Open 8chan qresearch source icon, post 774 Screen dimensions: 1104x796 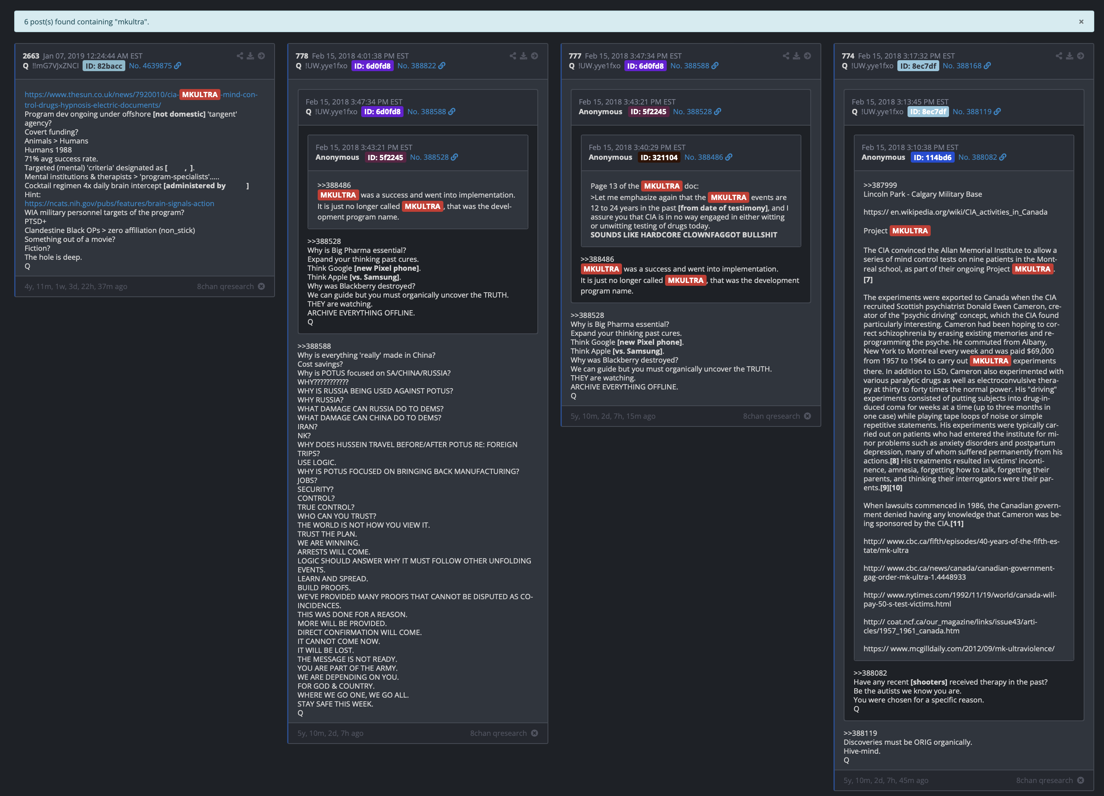(x=1081, y=781)
